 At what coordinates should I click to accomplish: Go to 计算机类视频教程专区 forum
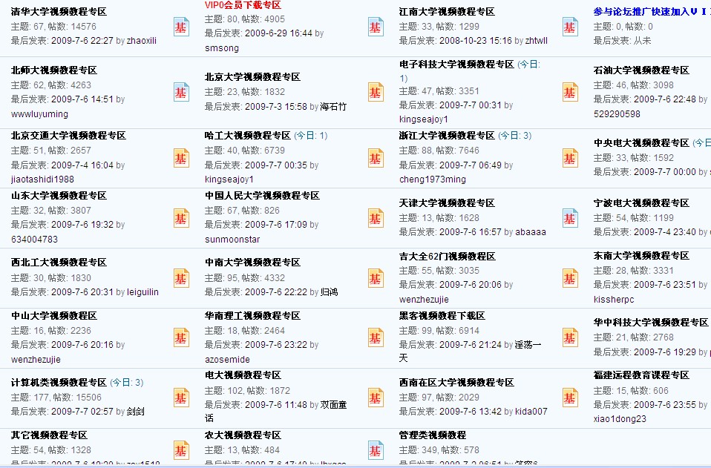tap(59, 383)
